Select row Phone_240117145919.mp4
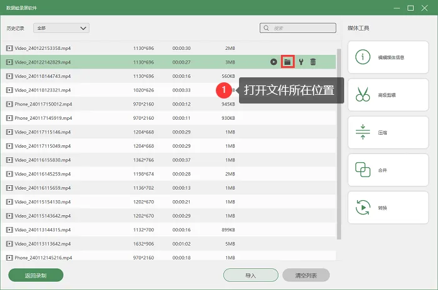Image resolution: width=438 pixels, height=290 pixels. tap(168, 118)
